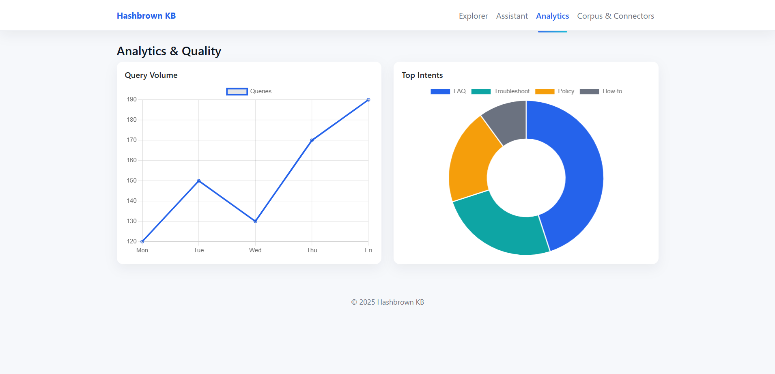Click the Thursday data point at 170
This screenshot has width=775, height=374.
312,140
